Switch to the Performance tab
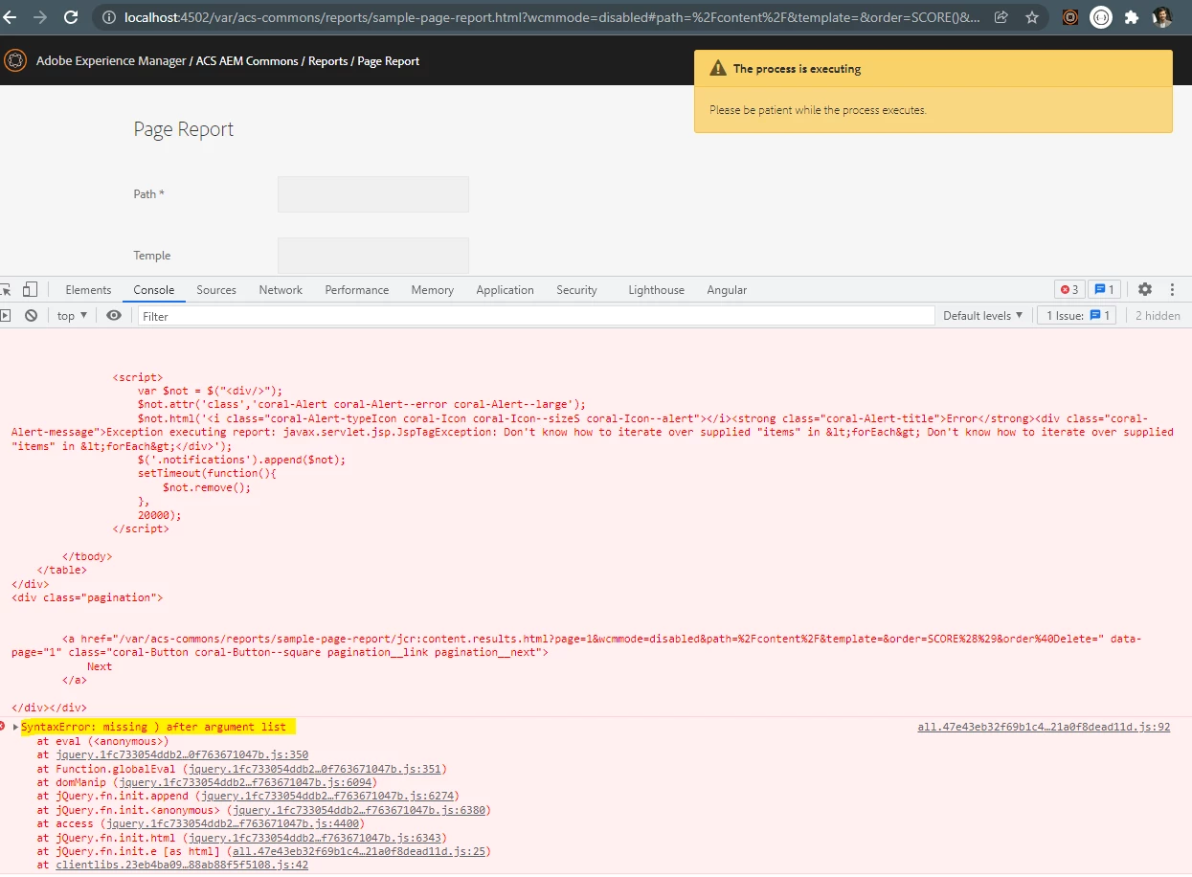Viewport: 1192px width, 877px height. (x=356, y=289)
